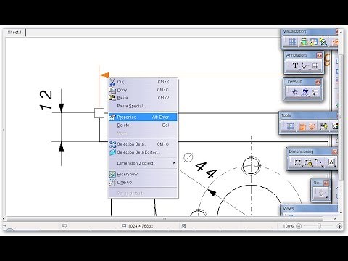This screenshot has width=348, height=261.
Task: Click the minus zoom-out icon in status bar
Action: (x=299, y=226)
